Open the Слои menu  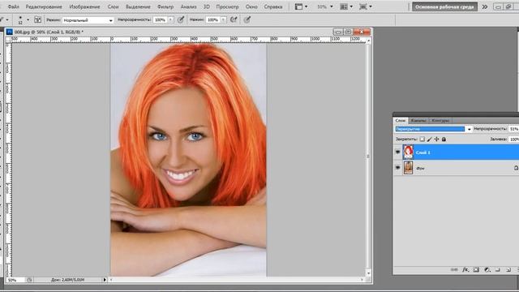click(x=113, y=6)
